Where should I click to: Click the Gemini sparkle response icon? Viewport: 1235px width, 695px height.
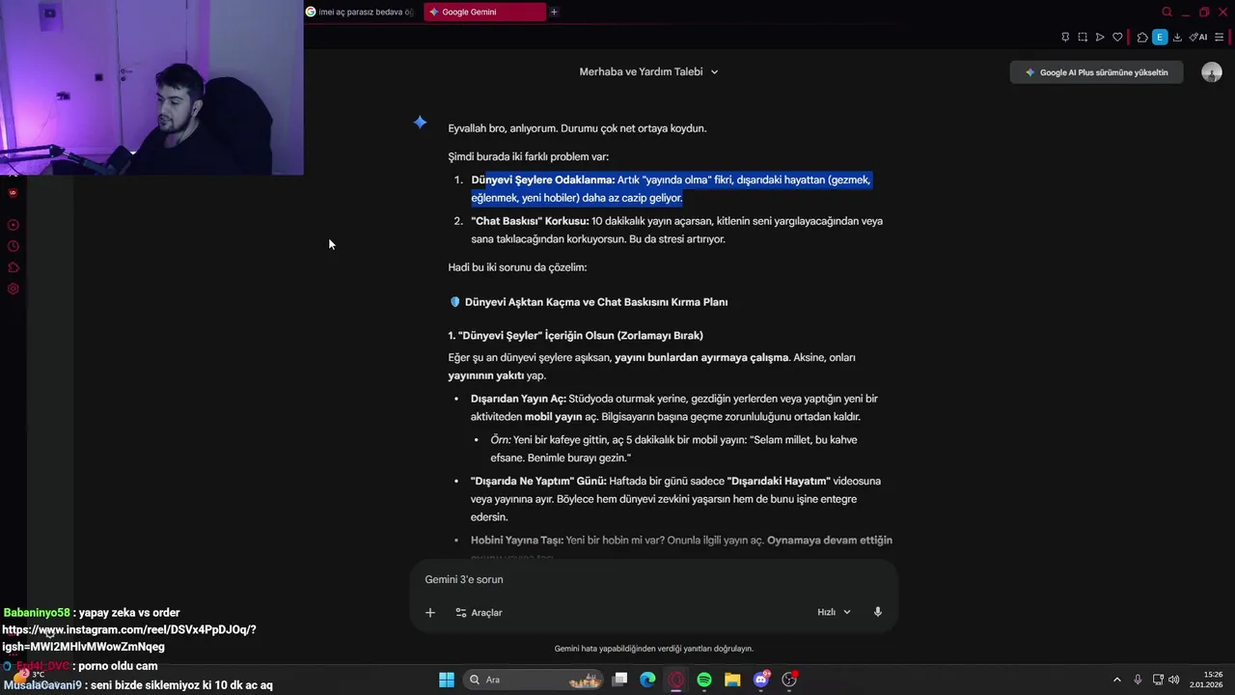(x=420, y=122)
